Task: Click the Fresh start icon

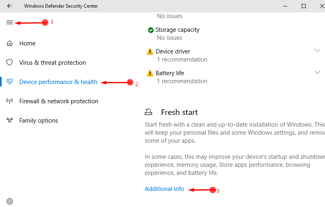Action: pos(148,112)
